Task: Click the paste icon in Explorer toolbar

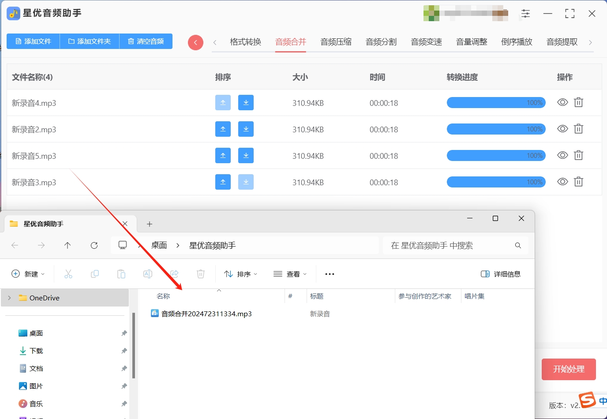Action: click(121, 274)
